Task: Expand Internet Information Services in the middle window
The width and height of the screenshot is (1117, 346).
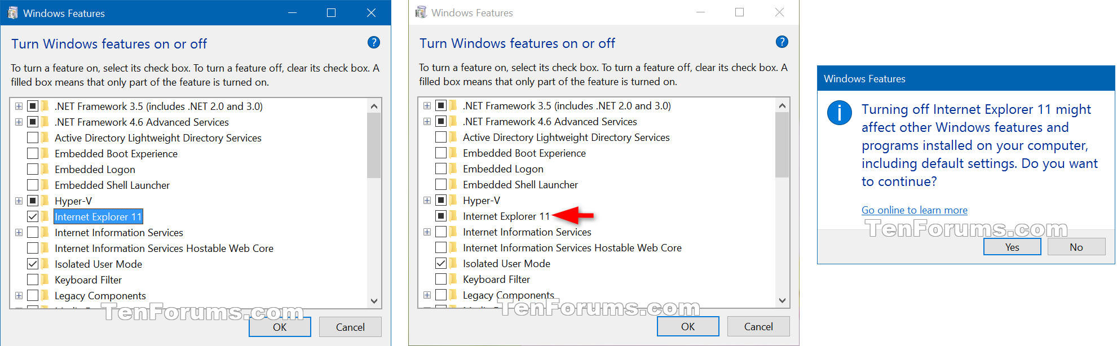Action: pos(427,232)
